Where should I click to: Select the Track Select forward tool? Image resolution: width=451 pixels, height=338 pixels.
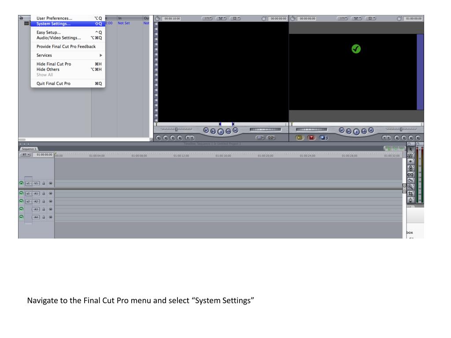pos(410,162)
